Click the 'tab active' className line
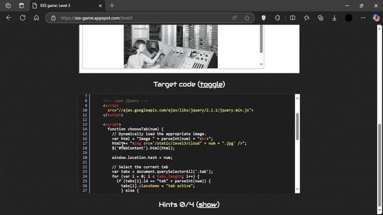The width and height of the screenshot is (383, 215). 158,186
